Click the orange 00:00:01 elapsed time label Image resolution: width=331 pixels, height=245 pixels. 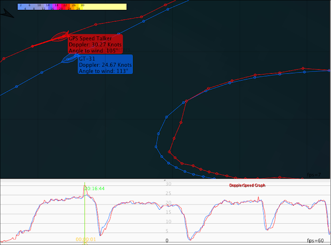(x=86, y=239)
